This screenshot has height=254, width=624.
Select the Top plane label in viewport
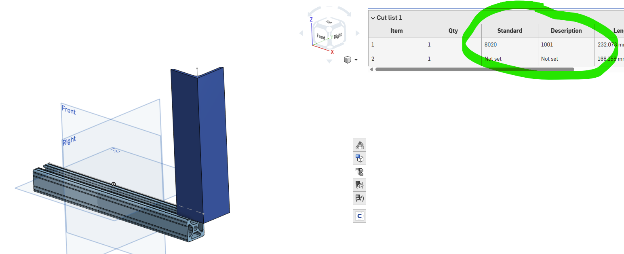point(116,150)
